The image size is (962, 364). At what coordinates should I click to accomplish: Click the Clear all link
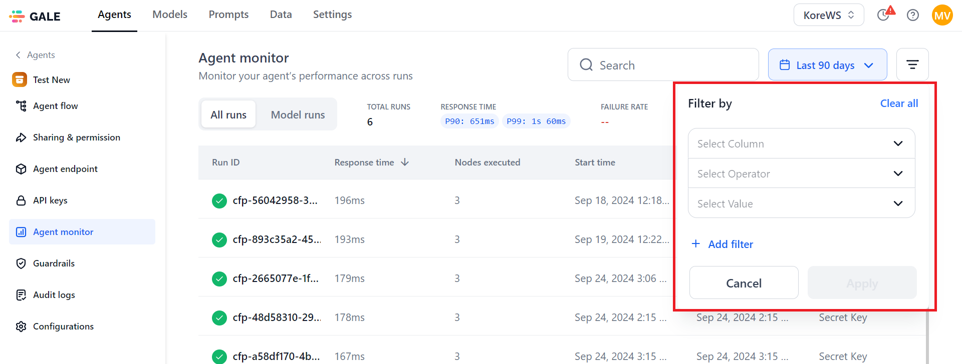[899, 103]
